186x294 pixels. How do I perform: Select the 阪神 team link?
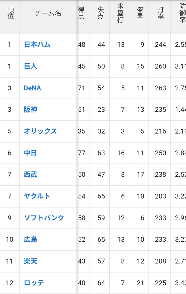point(31,110)
